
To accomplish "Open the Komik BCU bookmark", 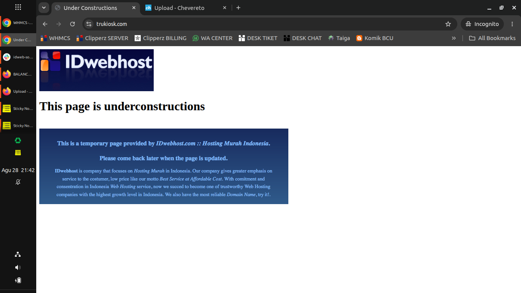I will point(375,38).
